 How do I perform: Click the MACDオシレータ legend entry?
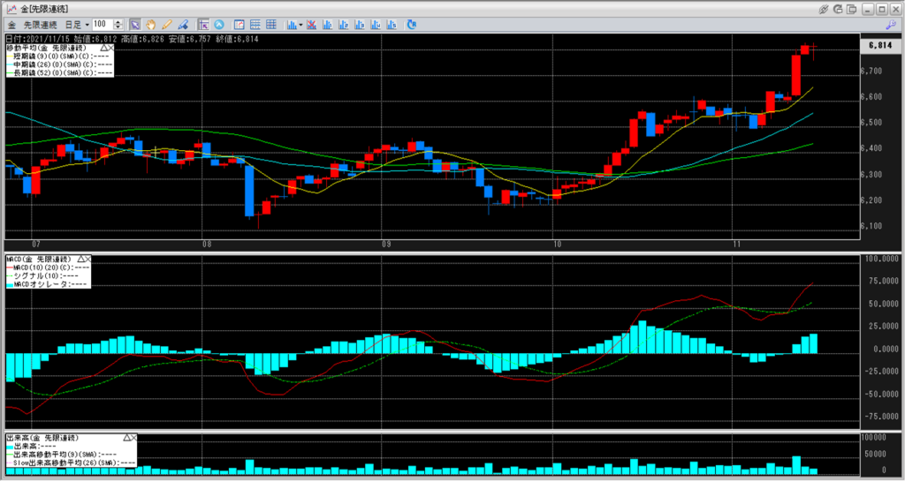click(47, 284)
